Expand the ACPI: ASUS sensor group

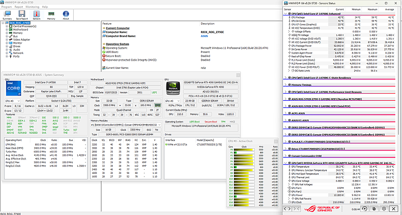pyautogui.click(x=286, y=113)
